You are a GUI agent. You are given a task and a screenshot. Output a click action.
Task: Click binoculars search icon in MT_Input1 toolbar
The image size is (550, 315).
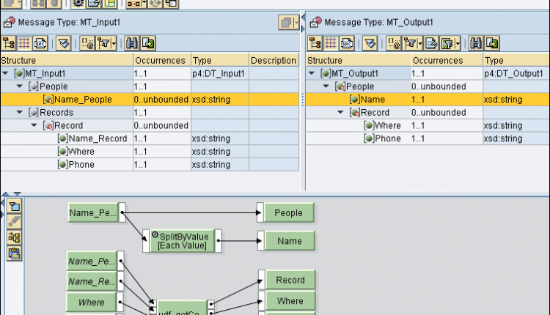[132, 43]
